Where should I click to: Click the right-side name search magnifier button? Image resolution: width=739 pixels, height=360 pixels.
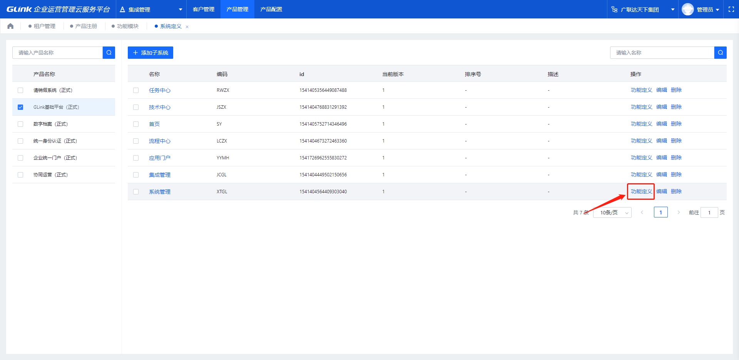point(721,53)
